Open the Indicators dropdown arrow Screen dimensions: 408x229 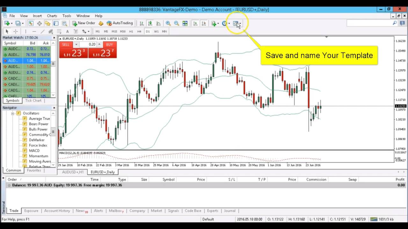coord(218,23)
